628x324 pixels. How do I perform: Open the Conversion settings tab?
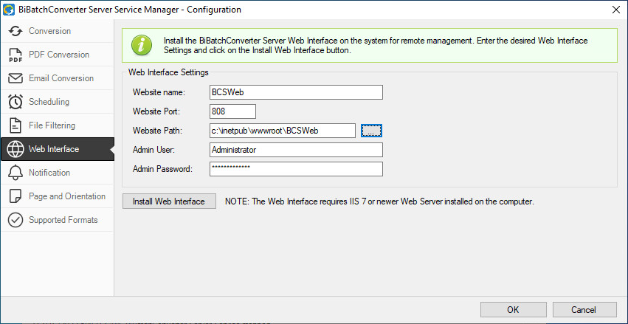click(58, 31)
